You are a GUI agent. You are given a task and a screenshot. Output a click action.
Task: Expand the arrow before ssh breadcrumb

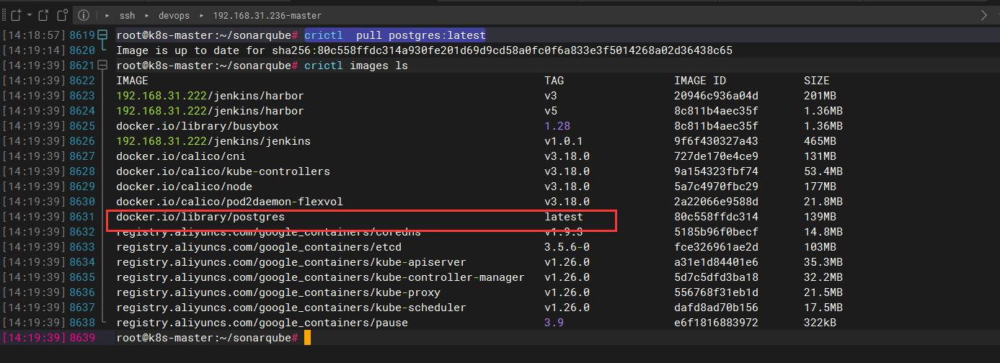tap(107, 15)
